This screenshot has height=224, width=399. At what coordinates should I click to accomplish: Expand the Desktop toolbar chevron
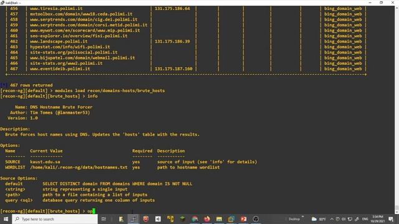pyautogui.click(x=303, y=217)
